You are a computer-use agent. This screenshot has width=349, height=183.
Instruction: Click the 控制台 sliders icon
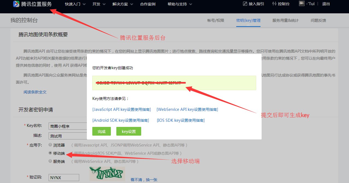point(274,4)
